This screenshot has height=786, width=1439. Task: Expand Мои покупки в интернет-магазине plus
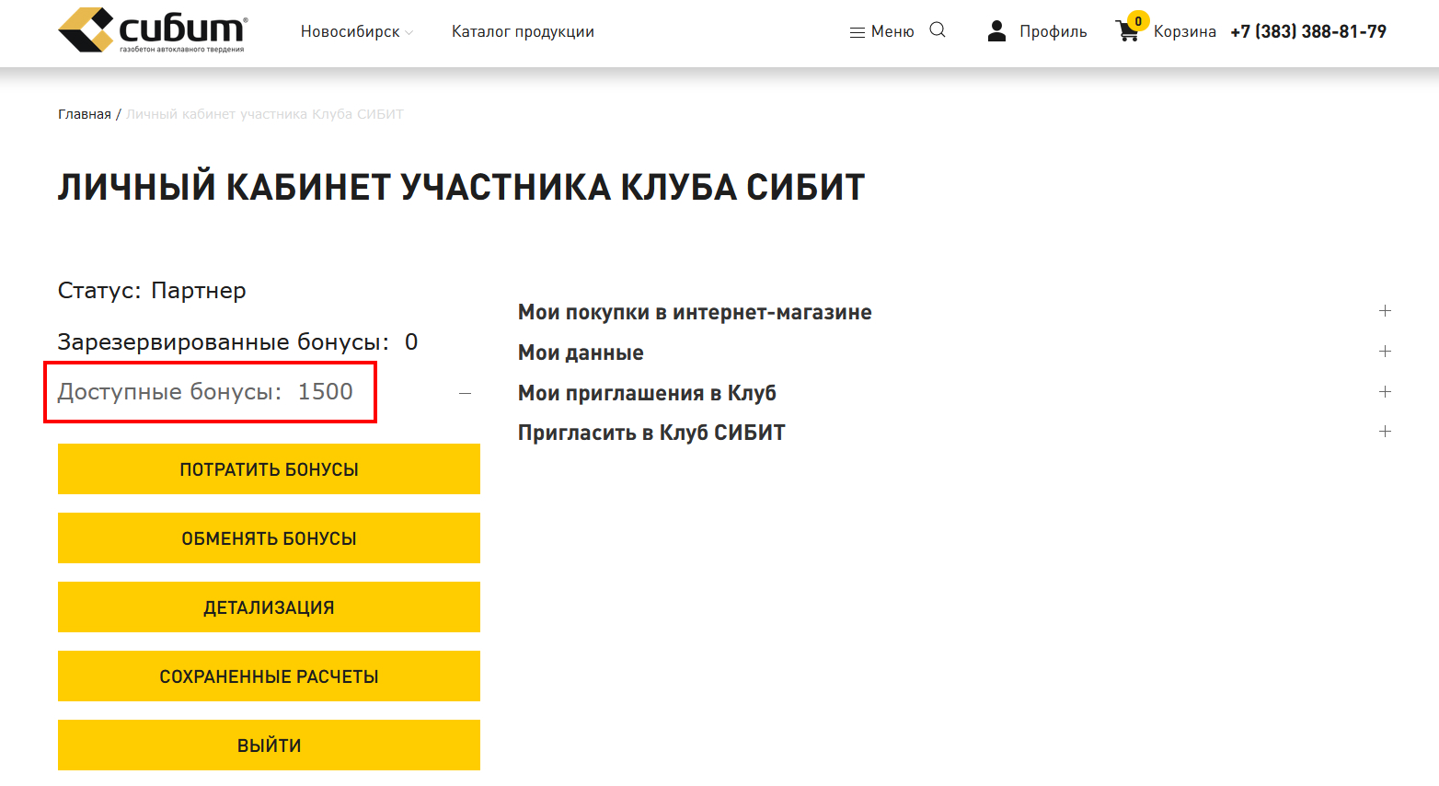pos(1385,311)
